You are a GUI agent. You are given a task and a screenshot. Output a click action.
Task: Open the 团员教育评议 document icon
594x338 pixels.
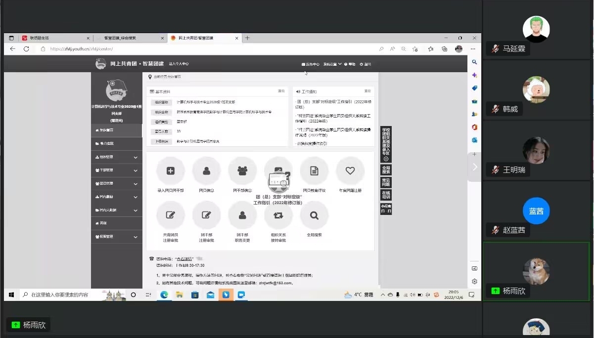(314, 171)
